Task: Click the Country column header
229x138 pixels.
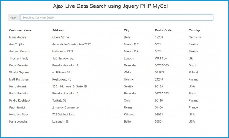Action: coord(194,30)
